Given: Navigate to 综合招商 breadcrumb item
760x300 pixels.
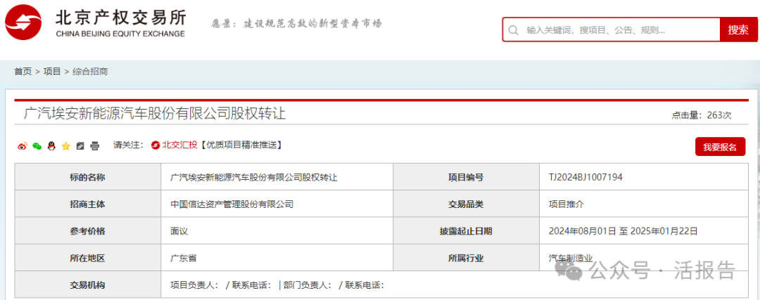Looking at the screenshot, I should 90,72.
